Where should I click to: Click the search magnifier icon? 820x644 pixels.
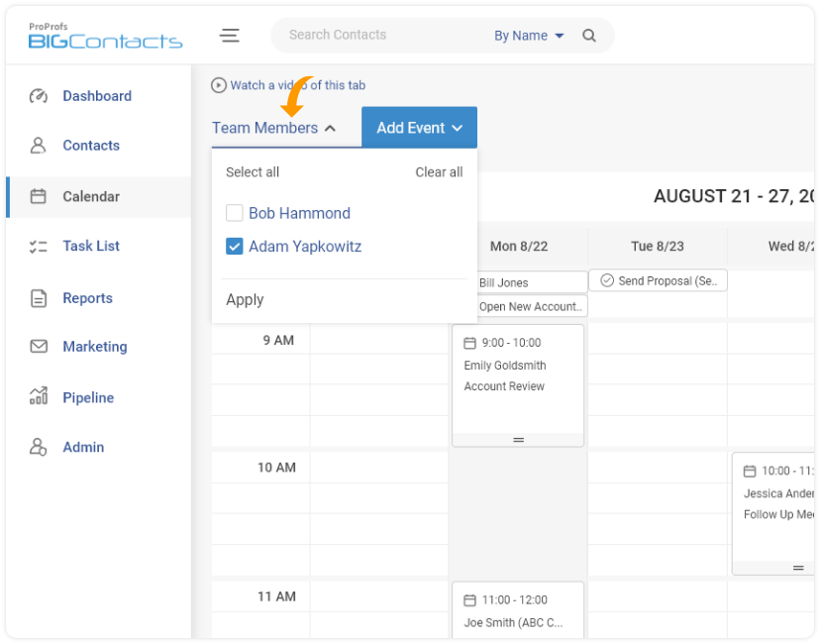click(x=589, y=36)
